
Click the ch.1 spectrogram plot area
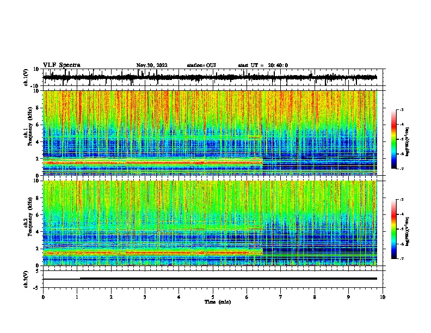pyautogui.click(x=210, y=133)
